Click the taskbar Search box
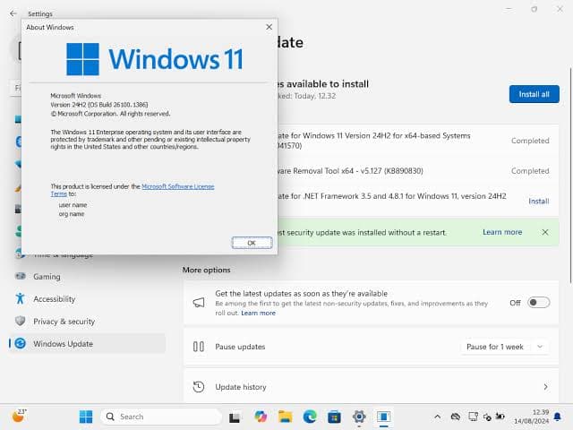 [161, 417]
